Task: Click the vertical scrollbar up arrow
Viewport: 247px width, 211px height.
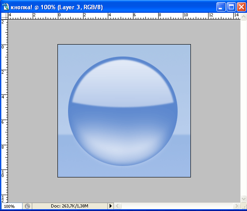Action: pyautogui.click(x=243, y=16)
